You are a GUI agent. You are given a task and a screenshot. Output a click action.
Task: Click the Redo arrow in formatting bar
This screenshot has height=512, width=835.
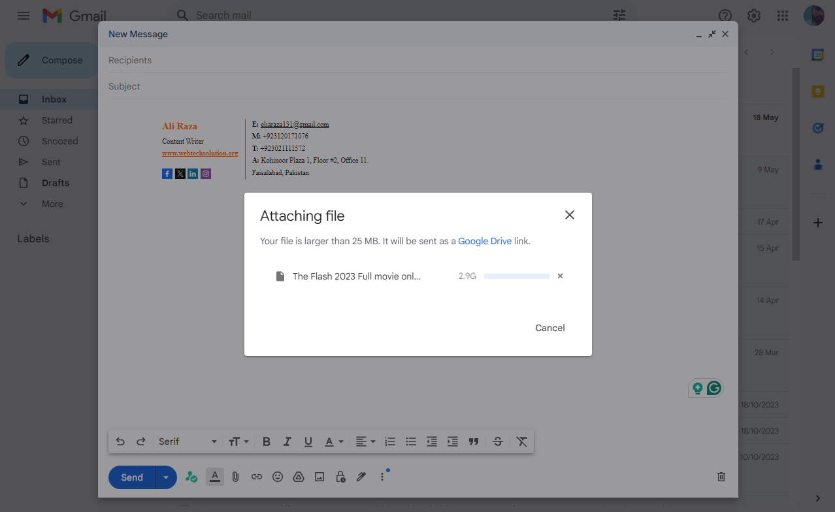pyautogui.click(x=140, y=441)
